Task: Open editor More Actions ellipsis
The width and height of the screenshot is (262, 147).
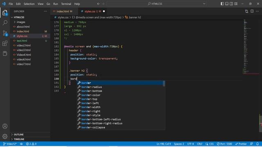Action: [x=257, y=11]
